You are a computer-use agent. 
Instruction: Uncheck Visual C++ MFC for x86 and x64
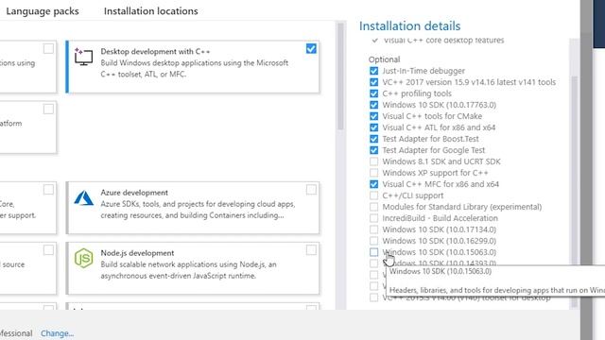(373, 184)
